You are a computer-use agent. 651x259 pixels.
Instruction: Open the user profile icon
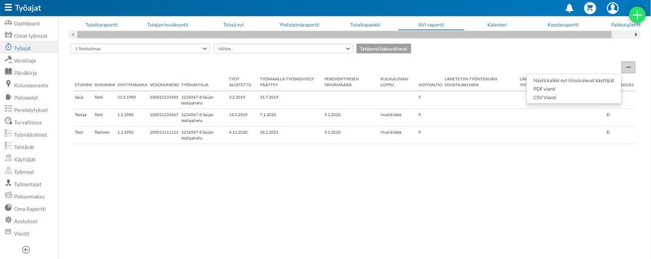coord(613,8)
